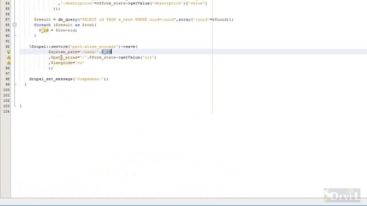Viewport: 367px width, 206px height.
Task: Click line number 98 in the gutter
Action: point(7,79)
